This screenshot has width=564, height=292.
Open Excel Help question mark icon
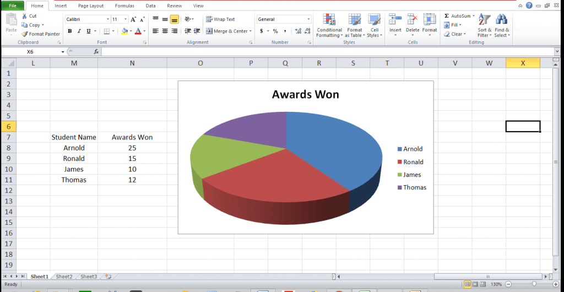coord(529,6)
